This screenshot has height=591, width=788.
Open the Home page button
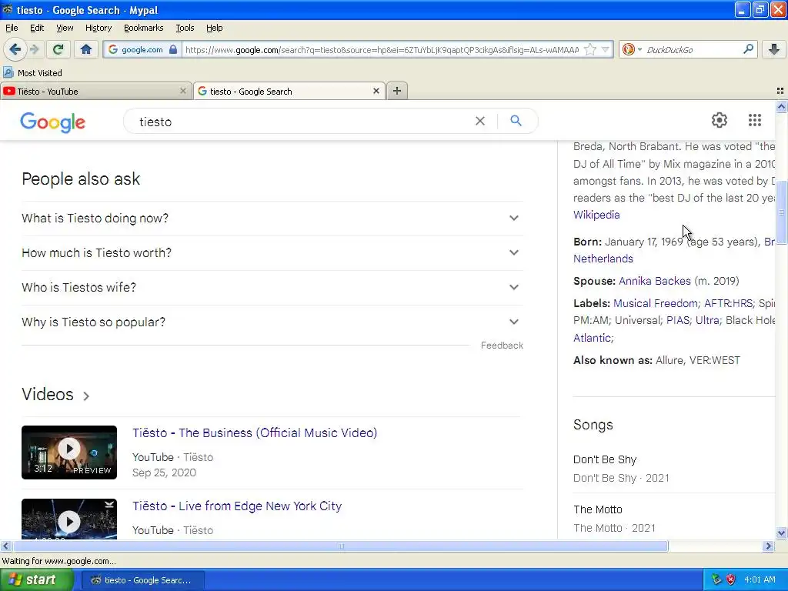(x=86, y=49)
